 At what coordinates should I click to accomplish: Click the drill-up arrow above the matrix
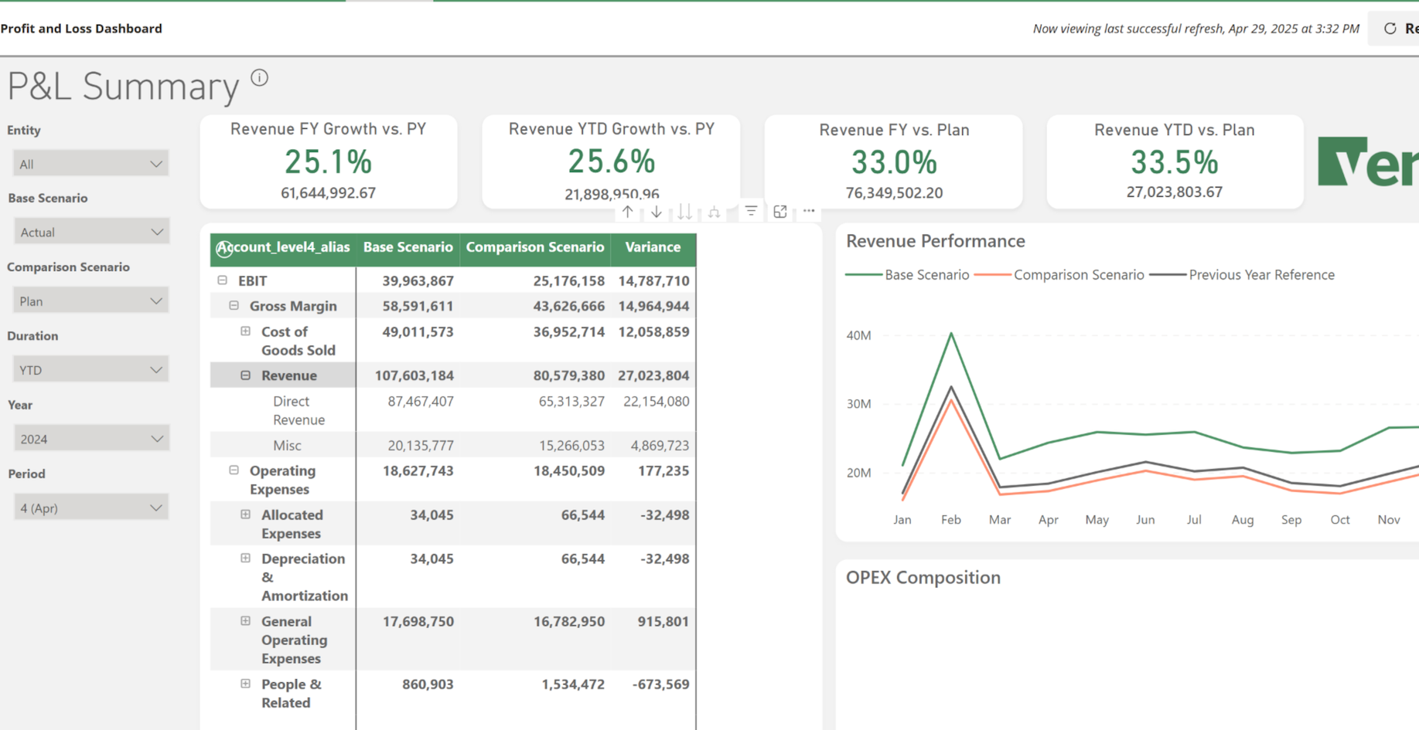coord(628,211)
